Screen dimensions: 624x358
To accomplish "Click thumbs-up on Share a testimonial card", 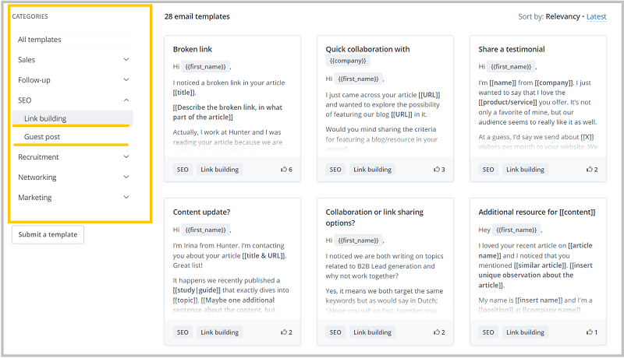I will click(590, 170).
